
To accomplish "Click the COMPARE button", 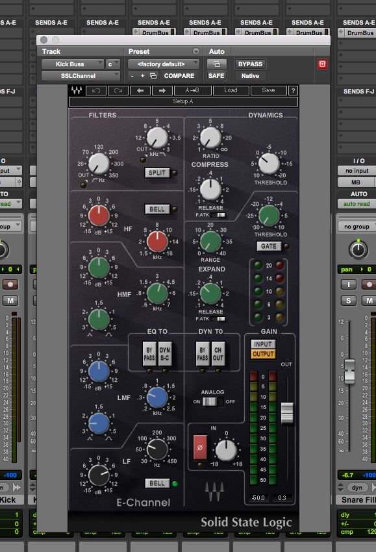I will coord(179,76).
